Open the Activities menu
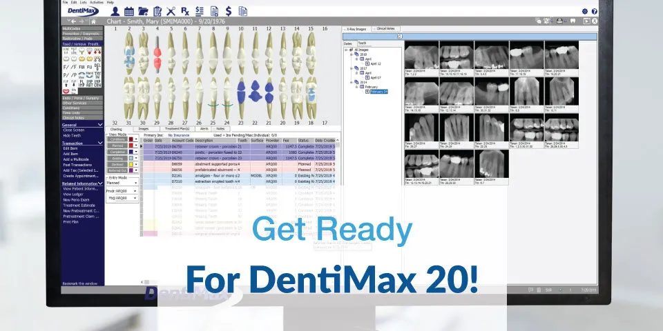Screen dimensions: 663x331 click(97, 2)
